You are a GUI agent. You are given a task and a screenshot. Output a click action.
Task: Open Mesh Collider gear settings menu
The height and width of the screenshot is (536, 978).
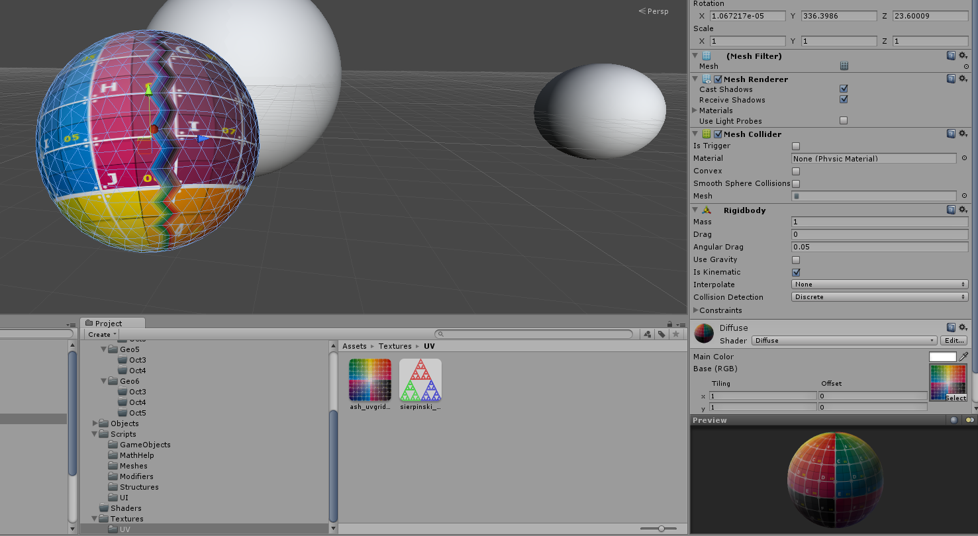[963, 134]
